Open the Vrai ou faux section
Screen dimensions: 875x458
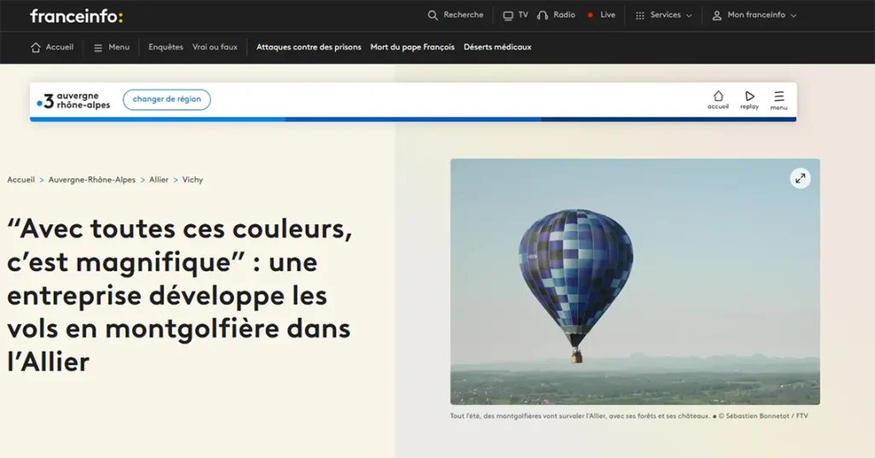point(214,47)
